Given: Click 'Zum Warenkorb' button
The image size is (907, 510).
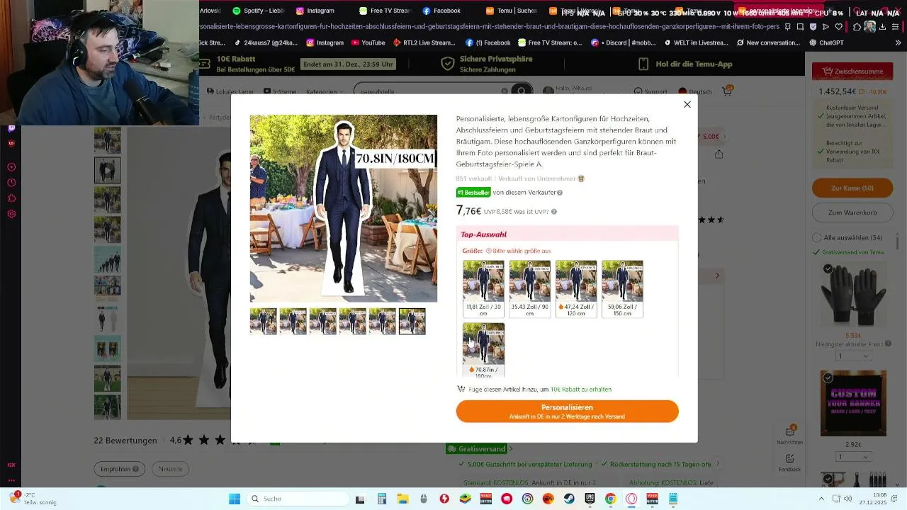Looking at the screenshot, I should click(852, 212).
